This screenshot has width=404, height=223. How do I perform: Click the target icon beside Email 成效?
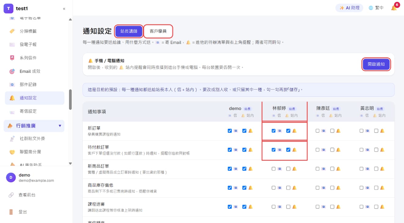(12, 71)
